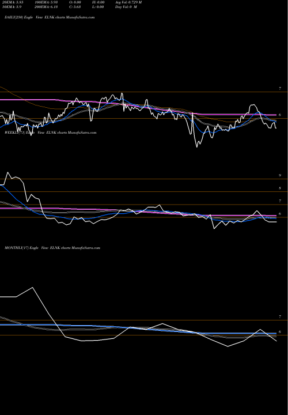Image resolution: width=288 pixels, height=415 pixels.
Task: Click the monthly chart 6 price label
Action: (x=280, y=332)
